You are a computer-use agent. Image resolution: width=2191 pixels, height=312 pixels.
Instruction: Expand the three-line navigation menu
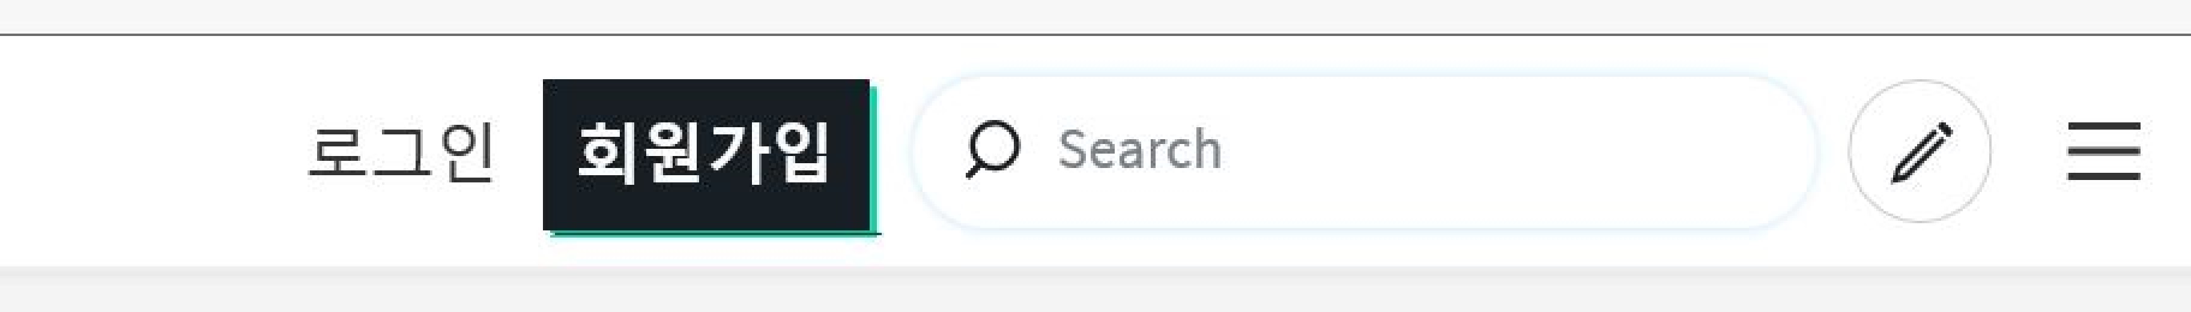[2105, 151]
